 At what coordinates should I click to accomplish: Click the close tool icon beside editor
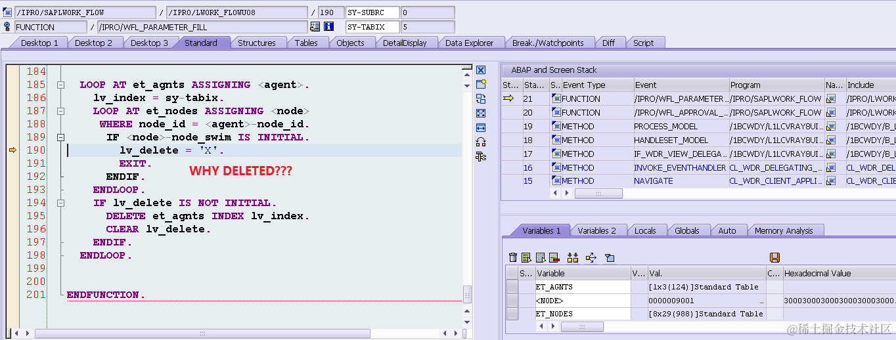coord(481,70)
